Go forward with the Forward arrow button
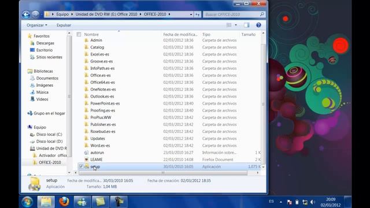Viewport: 370px width, 208px height. pyautogui.click(x=35, y=14)
